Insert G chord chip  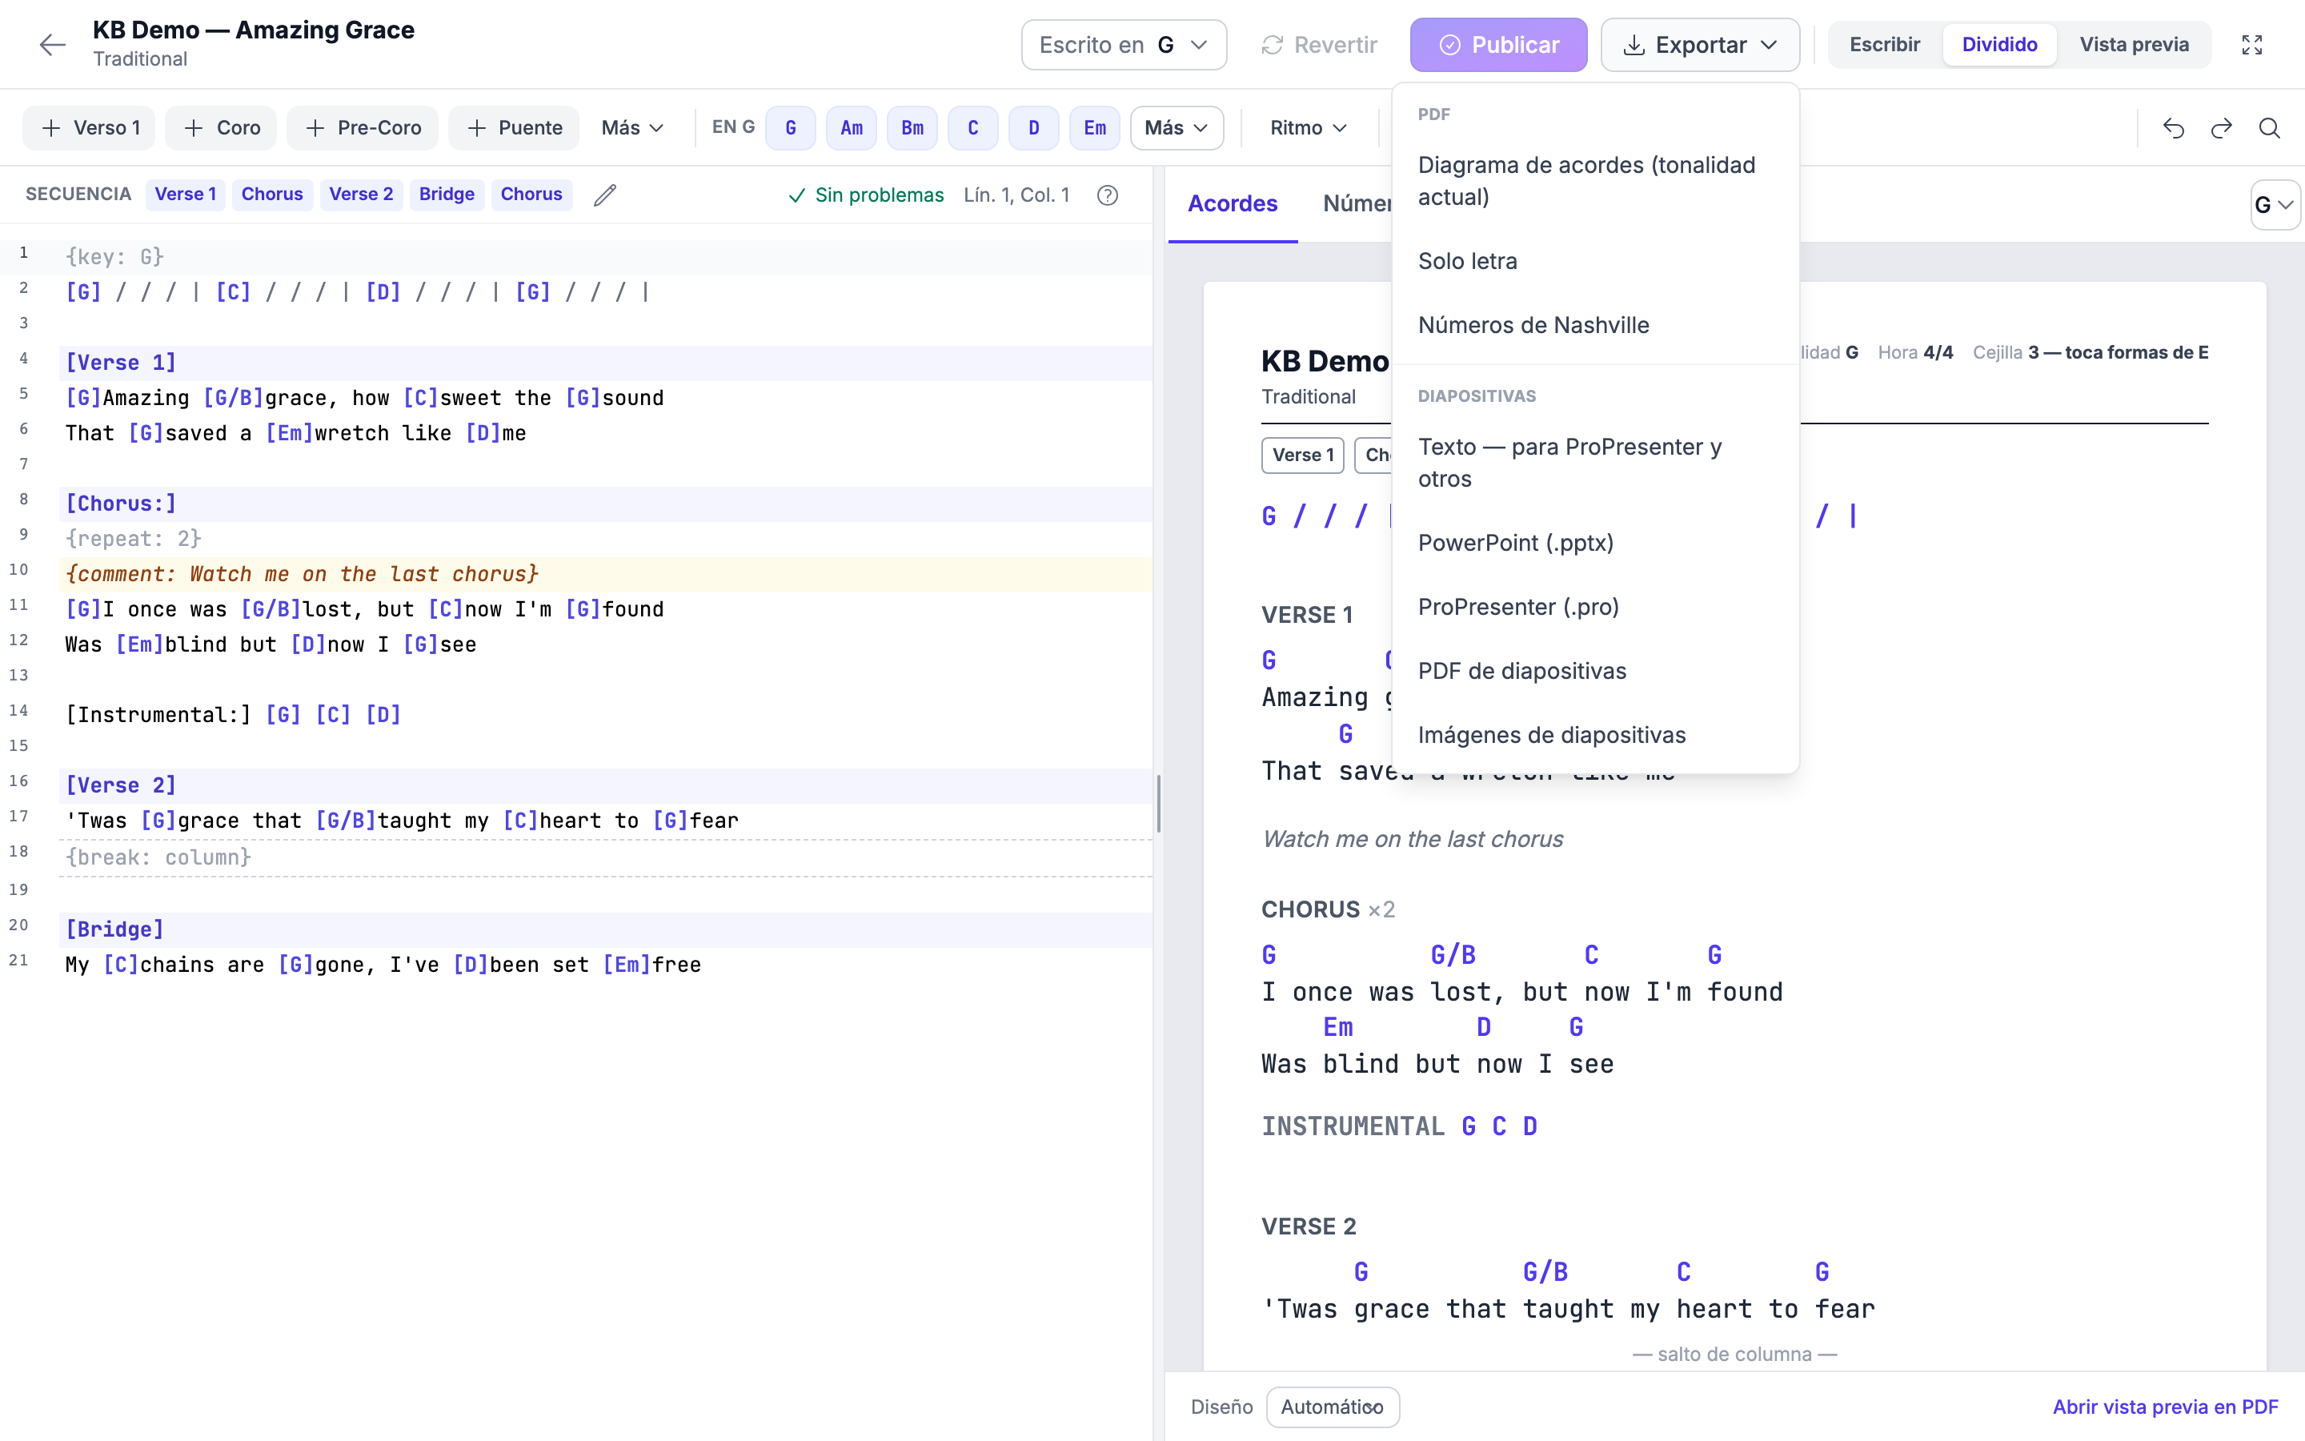tap(791, 128)
